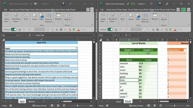Select column D header in right sheet
193x108 pixels.
click(148, 40)
